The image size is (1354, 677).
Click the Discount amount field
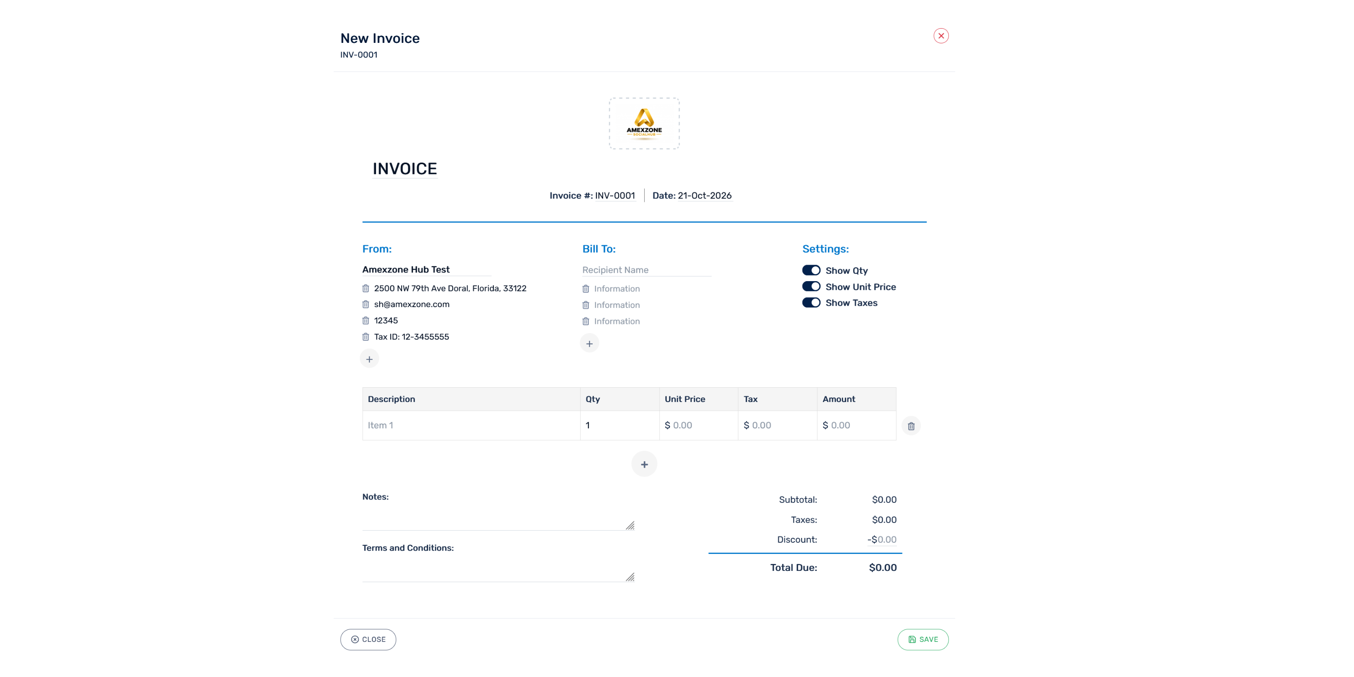point(882,539)
